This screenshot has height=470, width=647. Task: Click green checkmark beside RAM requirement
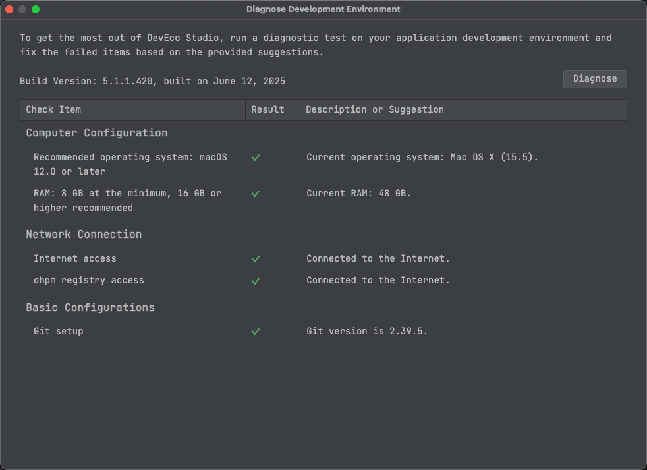tap(256, 194)
